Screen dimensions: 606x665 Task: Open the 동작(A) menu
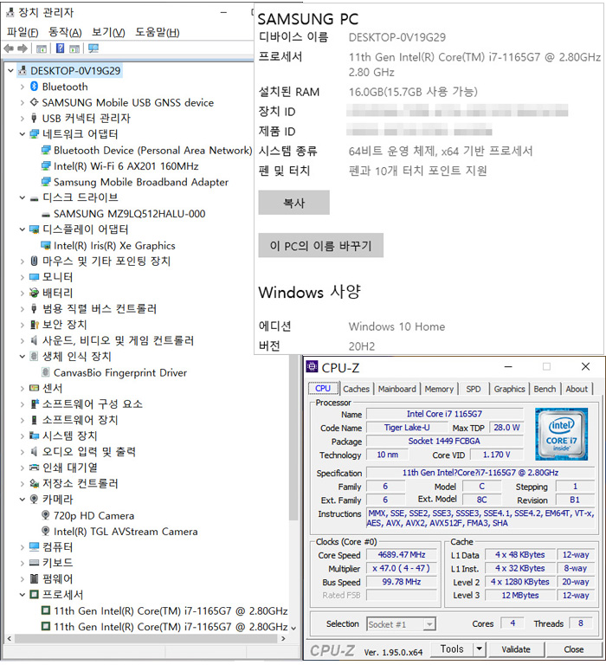point(65,32)
